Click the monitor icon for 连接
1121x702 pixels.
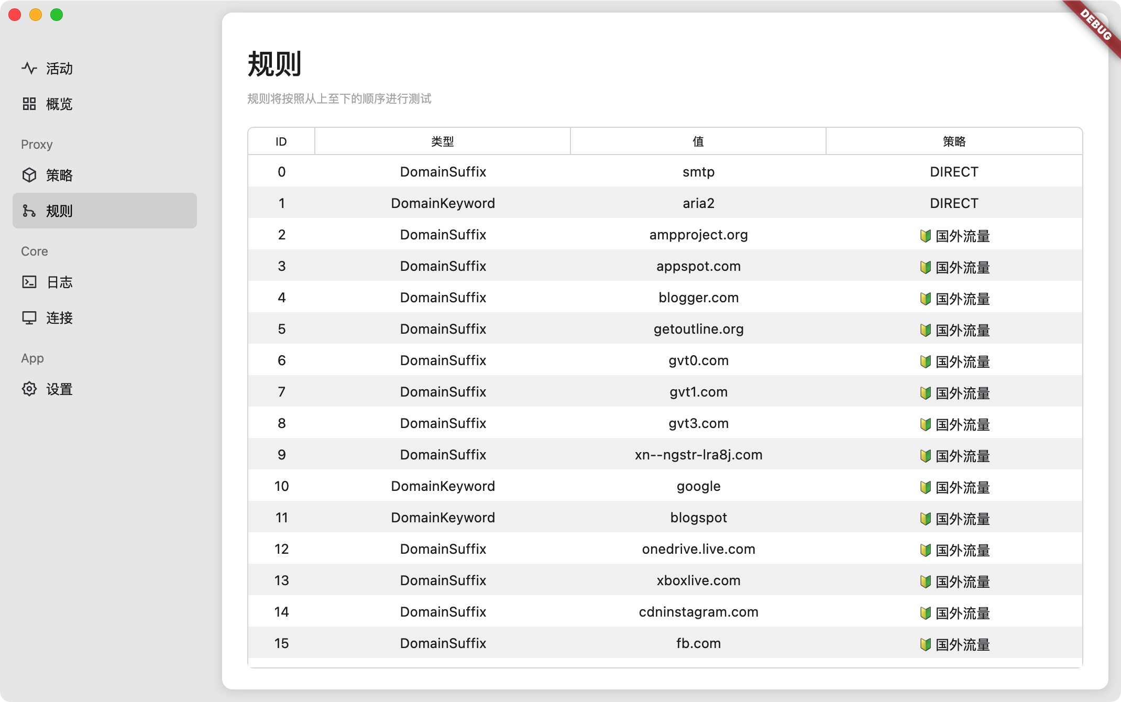point(29,317)
